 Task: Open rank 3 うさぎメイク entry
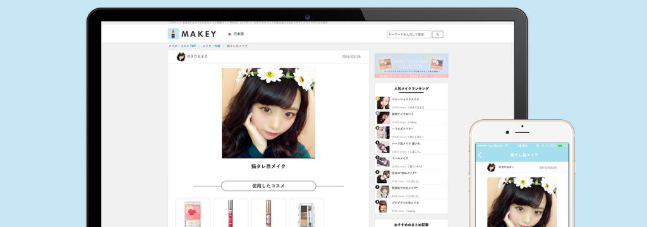402,129
